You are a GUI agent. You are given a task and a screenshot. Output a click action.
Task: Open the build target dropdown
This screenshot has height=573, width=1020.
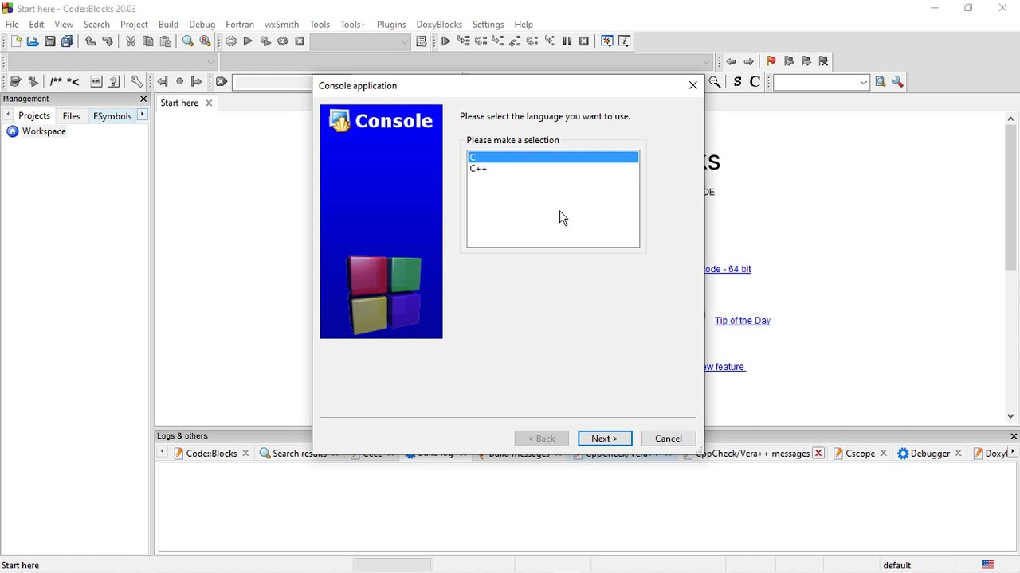point(404,42)
